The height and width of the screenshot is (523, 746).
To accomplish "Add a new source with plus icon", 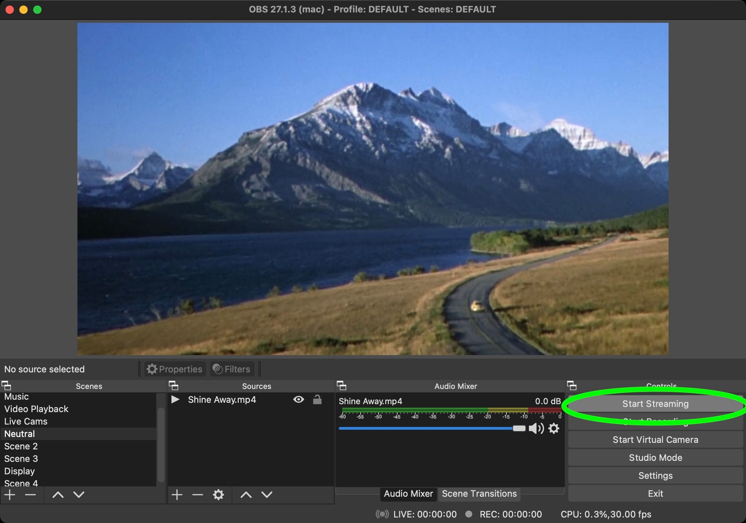I will pos(177,495).
